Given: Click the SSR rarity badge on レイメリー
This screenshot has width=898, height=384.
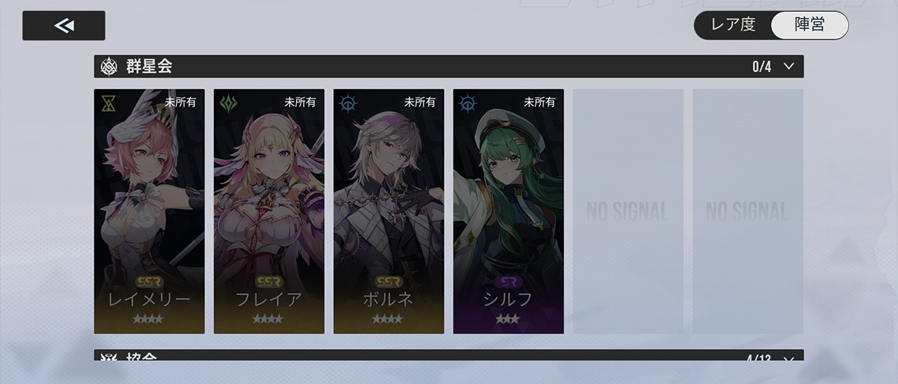Looking at the screenshot, I should (149, 282).
